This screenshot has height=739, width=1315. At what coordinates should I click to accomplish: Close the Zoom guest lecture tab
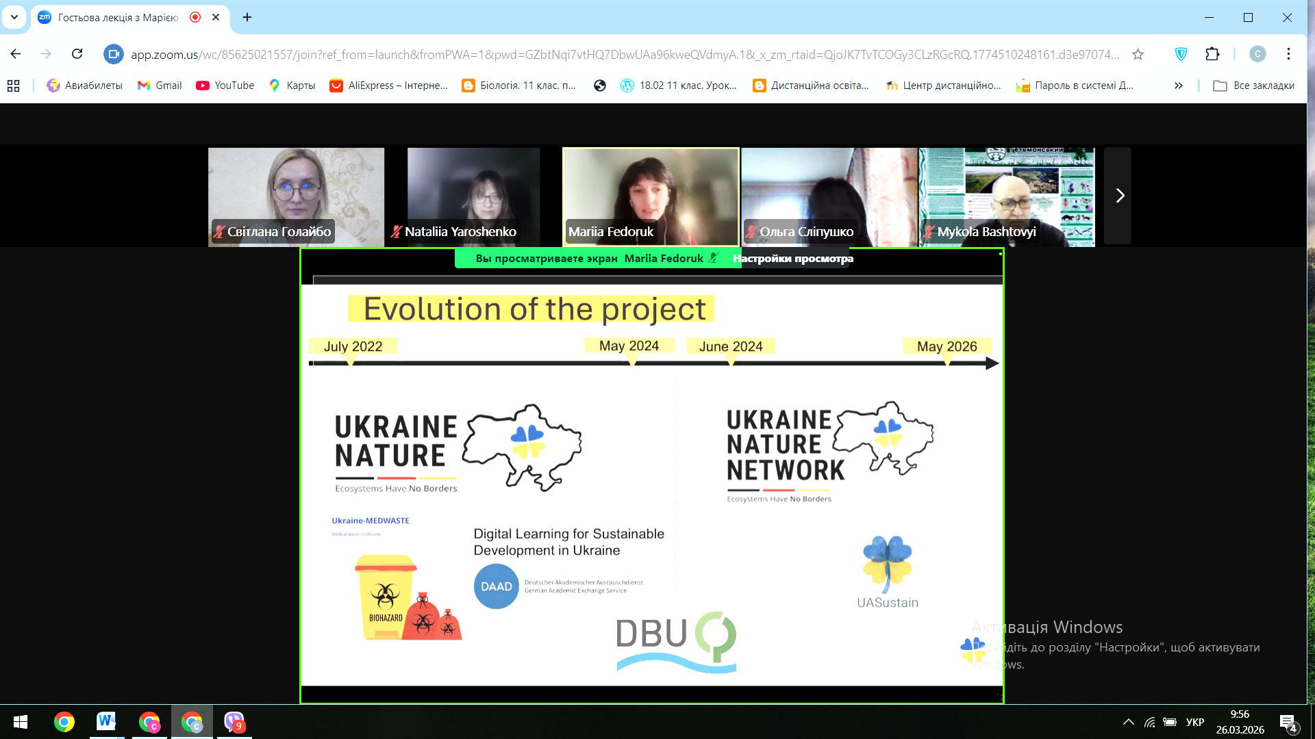(216, 17)
